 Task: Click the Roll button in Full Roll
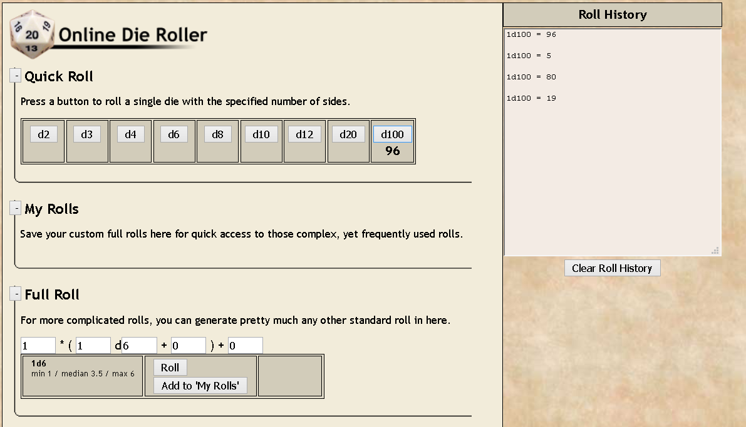point(170,368)
